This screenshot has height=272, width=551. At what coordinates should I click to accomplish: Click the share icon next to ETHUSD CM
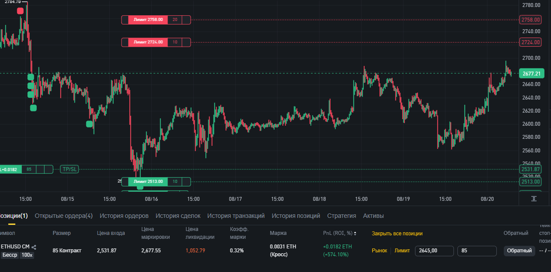[34, 247]
